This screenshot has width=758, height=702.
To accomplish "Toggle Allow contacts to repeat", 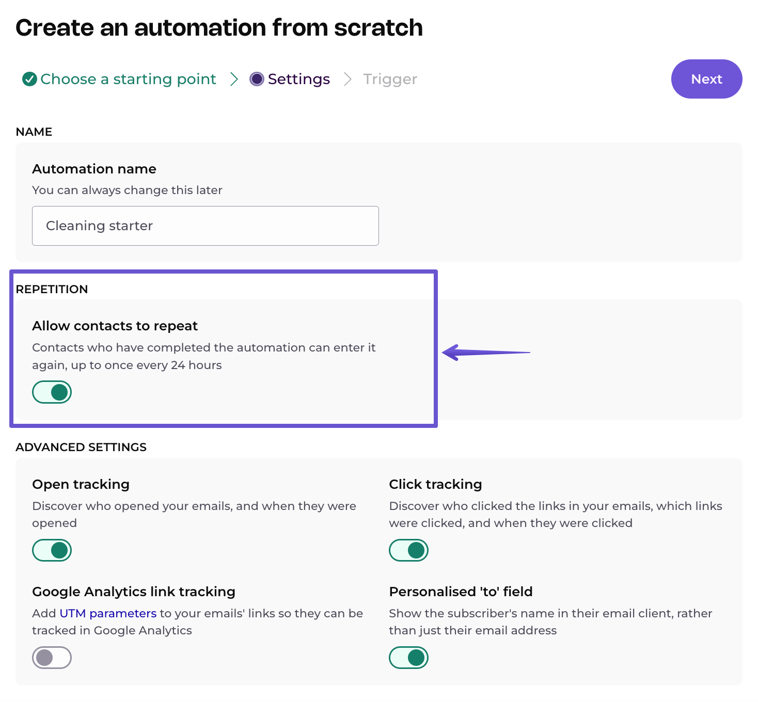I will tap(52, 392).
